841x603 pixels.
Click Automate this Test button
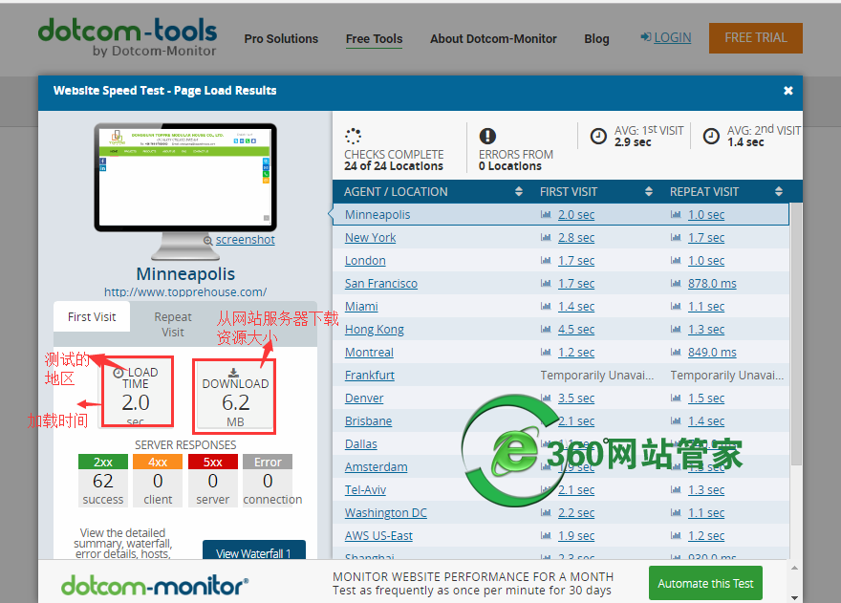click(x=705, y=583)
